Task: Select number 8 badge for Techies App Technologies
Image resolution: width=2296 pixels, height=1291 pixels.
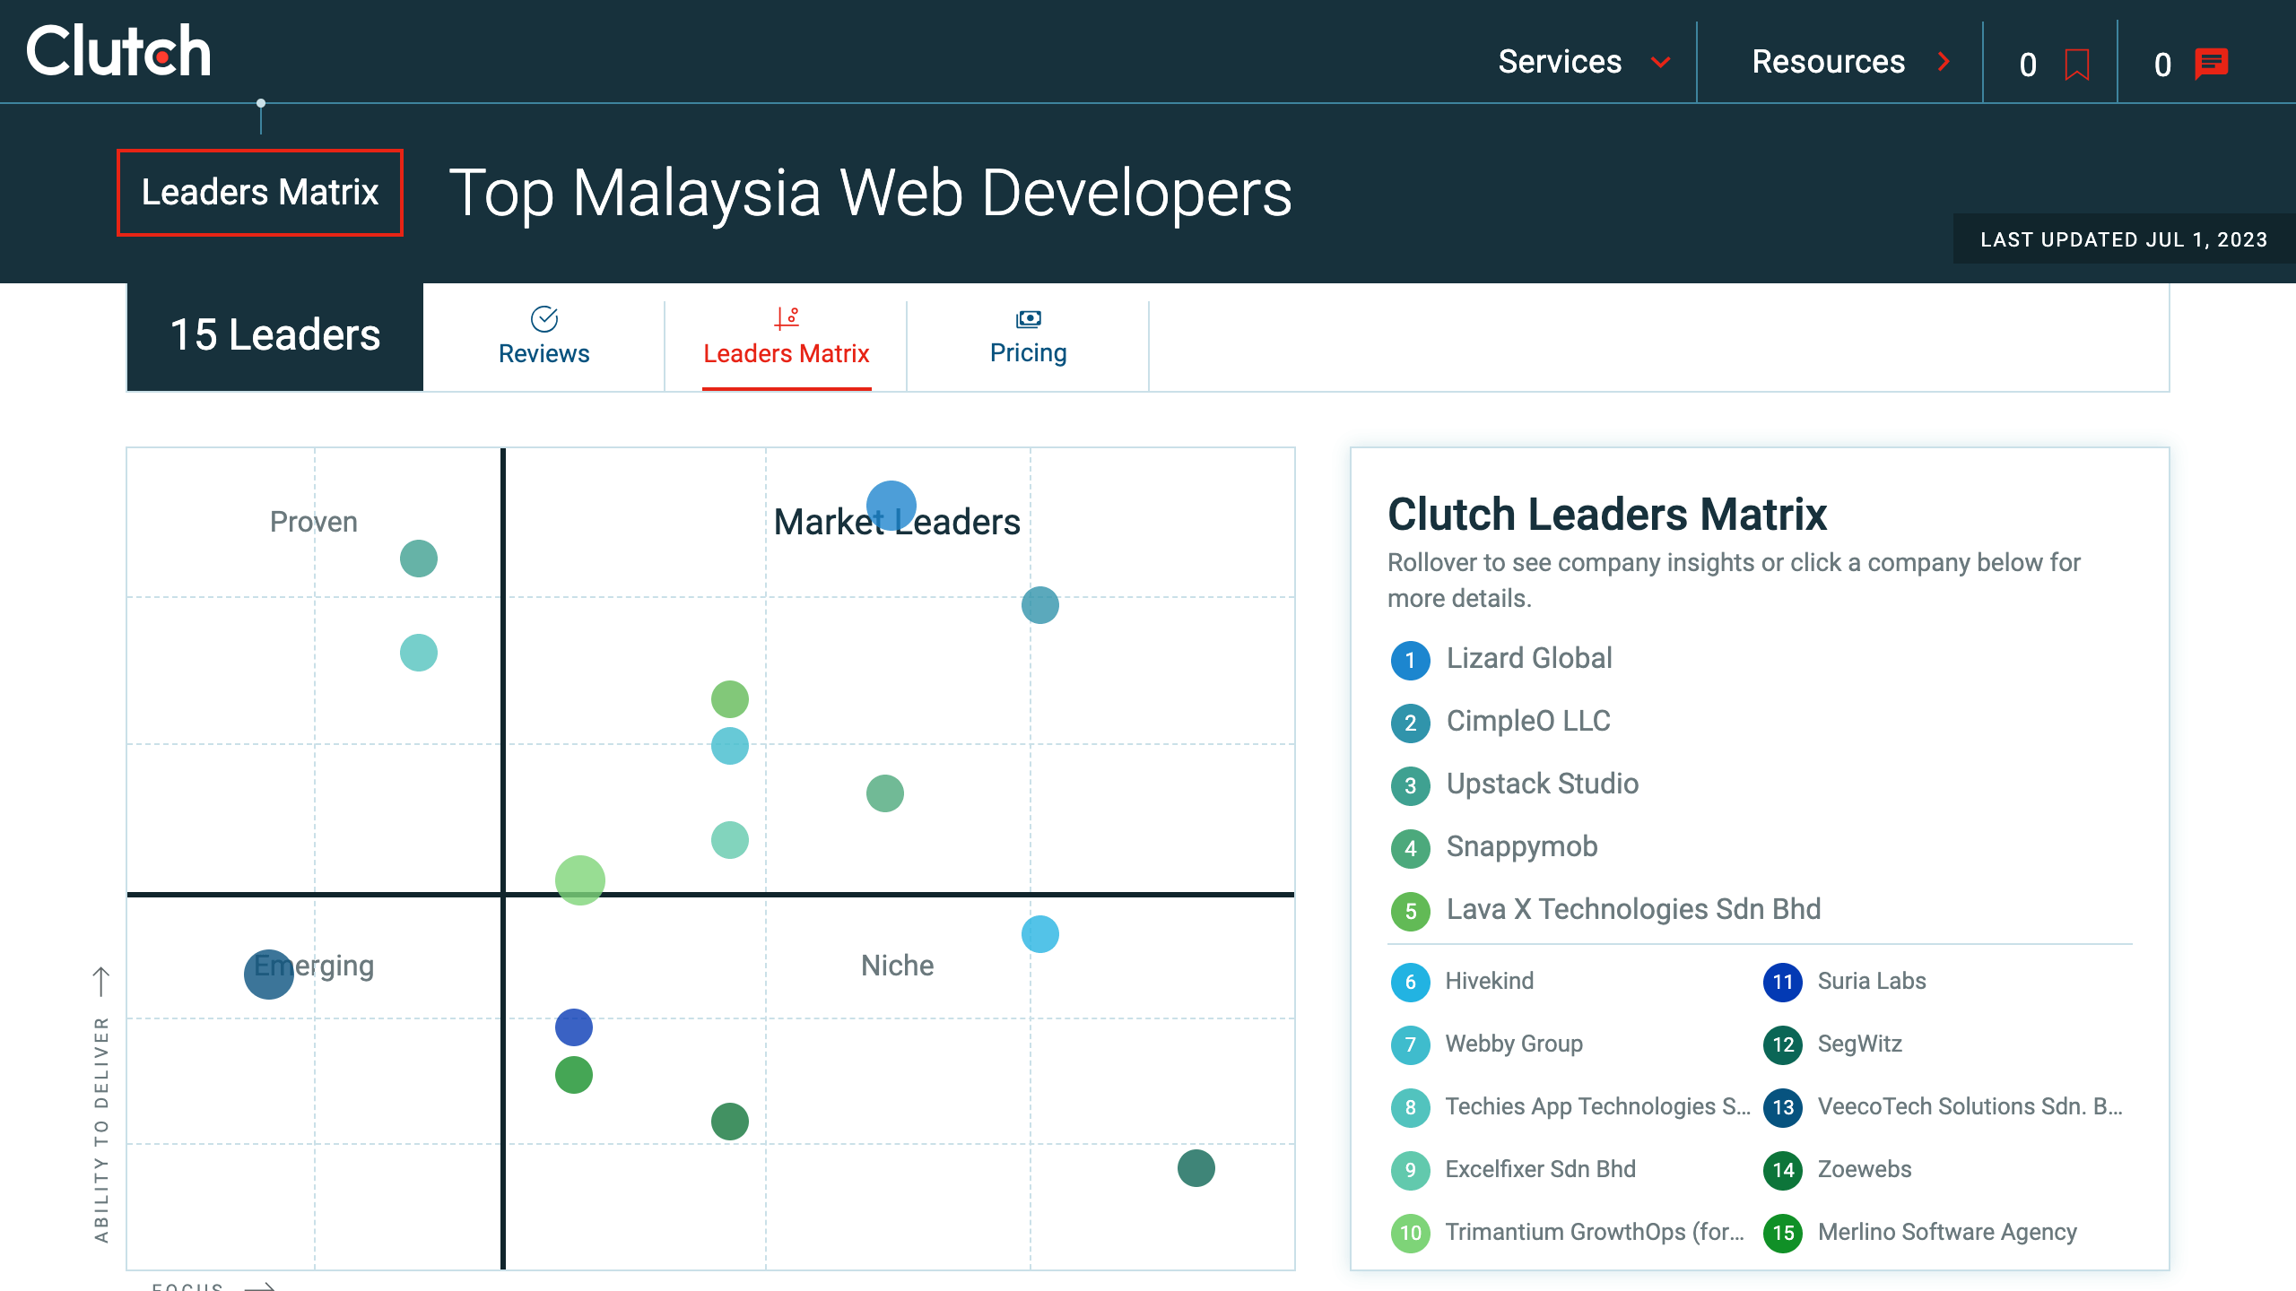Action: [1411, 1107]
